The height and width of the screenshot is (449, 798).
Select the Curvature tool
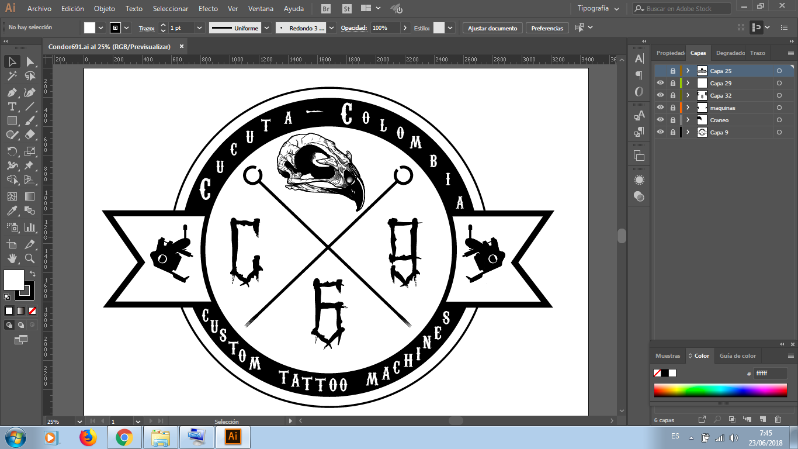30,92
